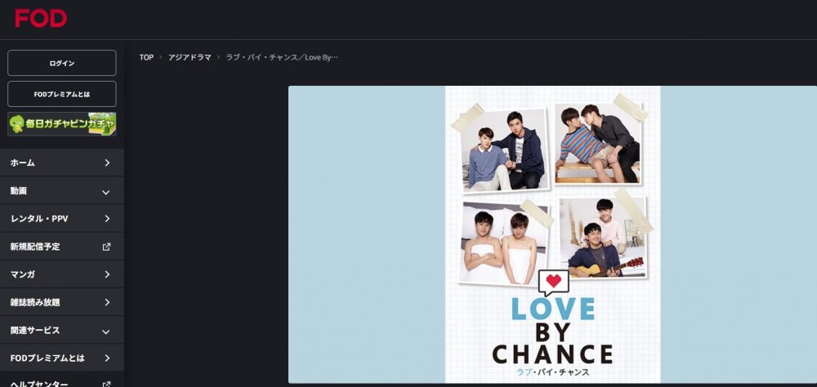The image size is (817, 387).
Task: Click the arrow icon beside レンタル・PPV
Action: 107,219
